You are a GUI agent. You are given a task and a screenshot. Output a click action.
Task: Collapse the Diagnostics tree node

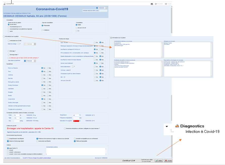pyautogui.click(x=167, y=126)
